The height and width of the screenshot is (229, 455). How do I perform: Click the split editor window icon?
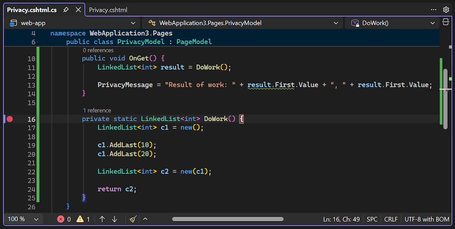(x=446, y=22)
